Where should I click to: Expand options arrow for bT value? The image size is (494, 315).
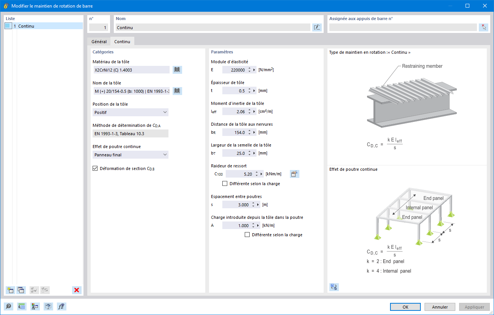(255, 153)
